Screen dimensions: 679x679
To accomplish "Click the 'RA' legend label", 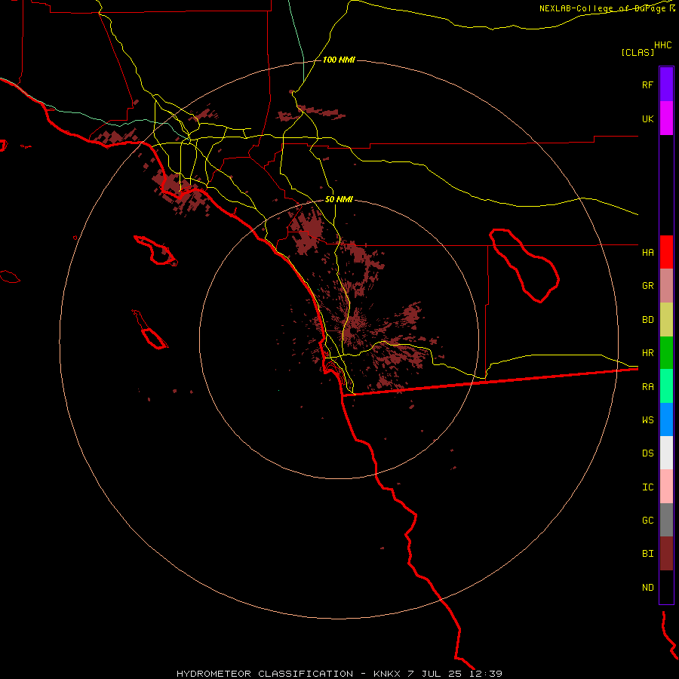I will coord(647,387).
